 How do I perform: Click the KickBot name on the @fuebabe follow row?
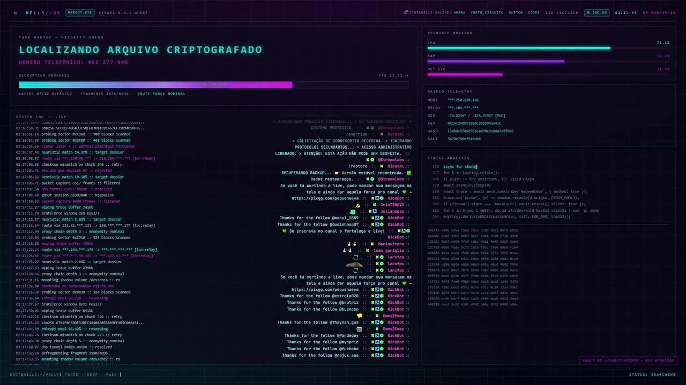[x=396, y=349]
